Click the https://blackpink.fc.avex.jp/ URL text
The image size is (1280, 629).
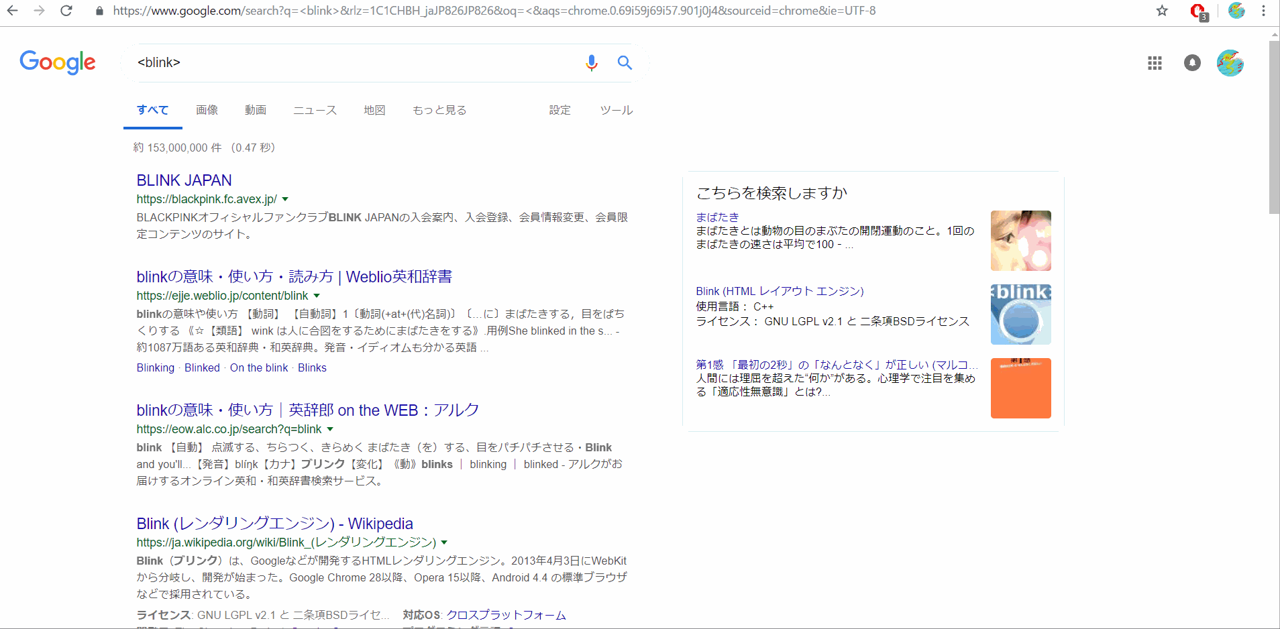207,199
